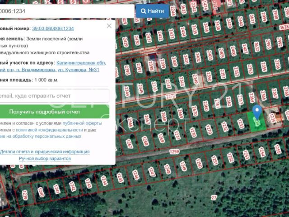Select parcel 2344 on the map
The height and width of the screenshot is (217, 289).
pyautogui.click(x=127, y=91)
